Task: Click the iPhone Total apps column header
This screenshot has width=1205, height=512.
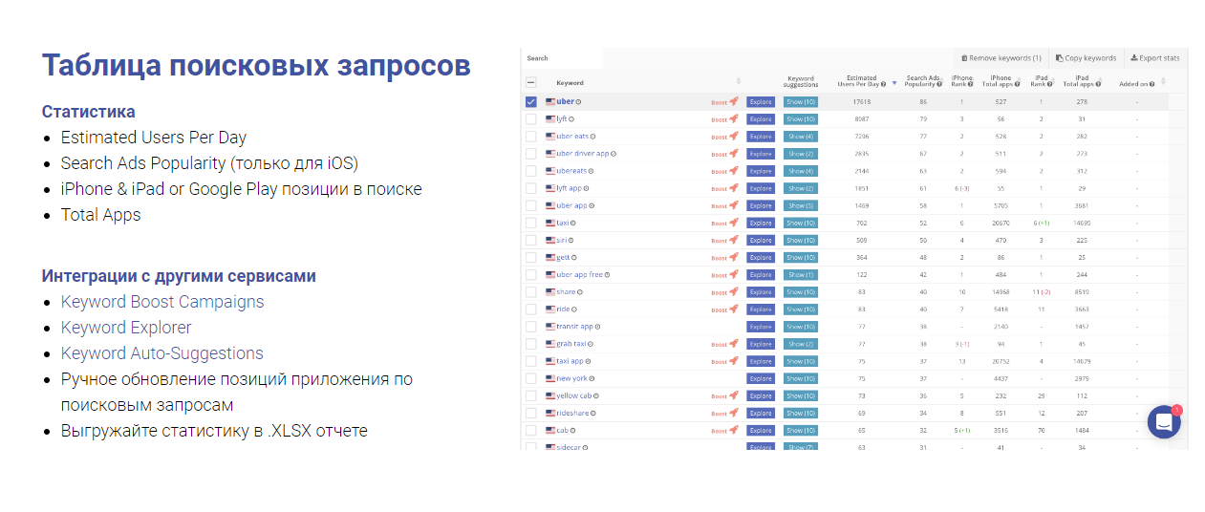Action: (x=1001, y=80)
